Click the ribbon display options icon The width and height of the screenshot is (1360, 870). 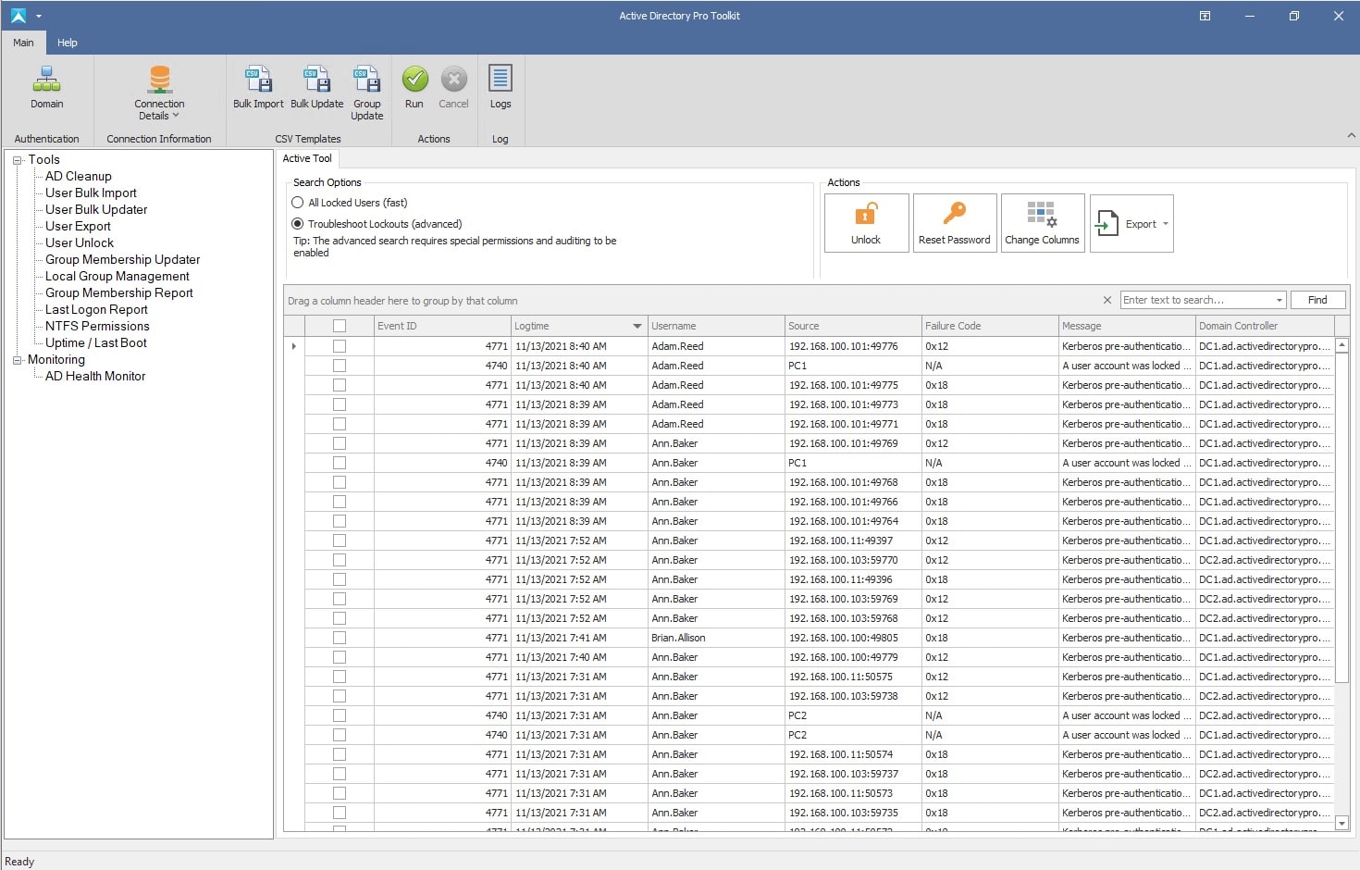pyautogui.click(x=1205, y=16)
